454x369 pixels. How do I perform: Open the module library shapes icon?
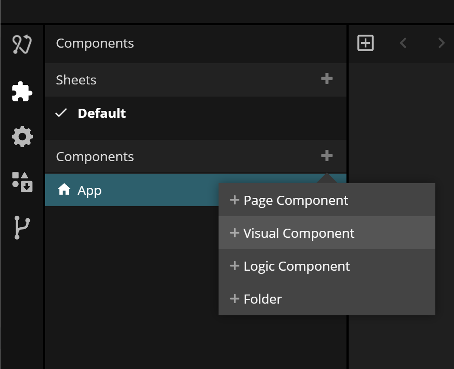click(22, 181)
